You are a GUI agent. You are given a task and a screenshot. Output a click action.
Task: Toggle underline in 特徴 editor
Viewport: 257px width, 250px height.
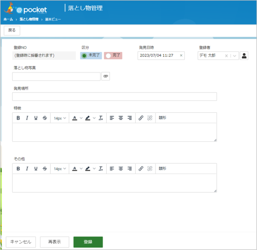36,118
